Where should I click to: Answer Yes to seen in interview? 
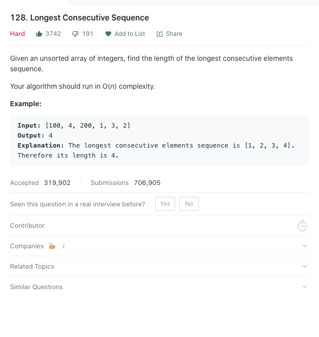165,204
